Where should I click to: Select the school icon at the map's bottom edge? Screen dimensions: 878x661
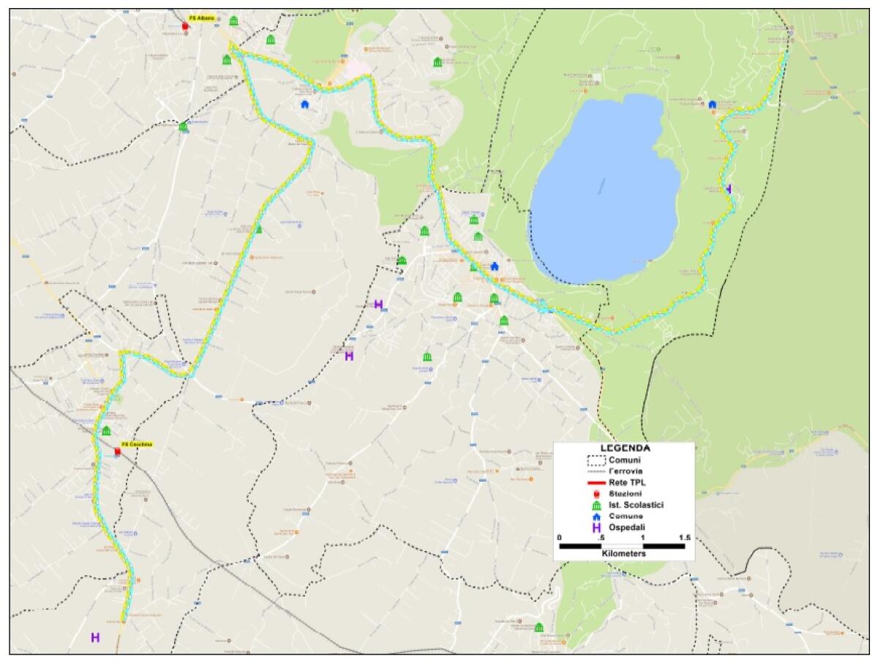(539, 627)
